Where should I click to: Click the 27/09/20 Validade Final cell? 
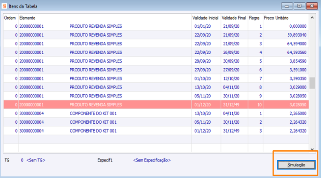click(231, 70)
